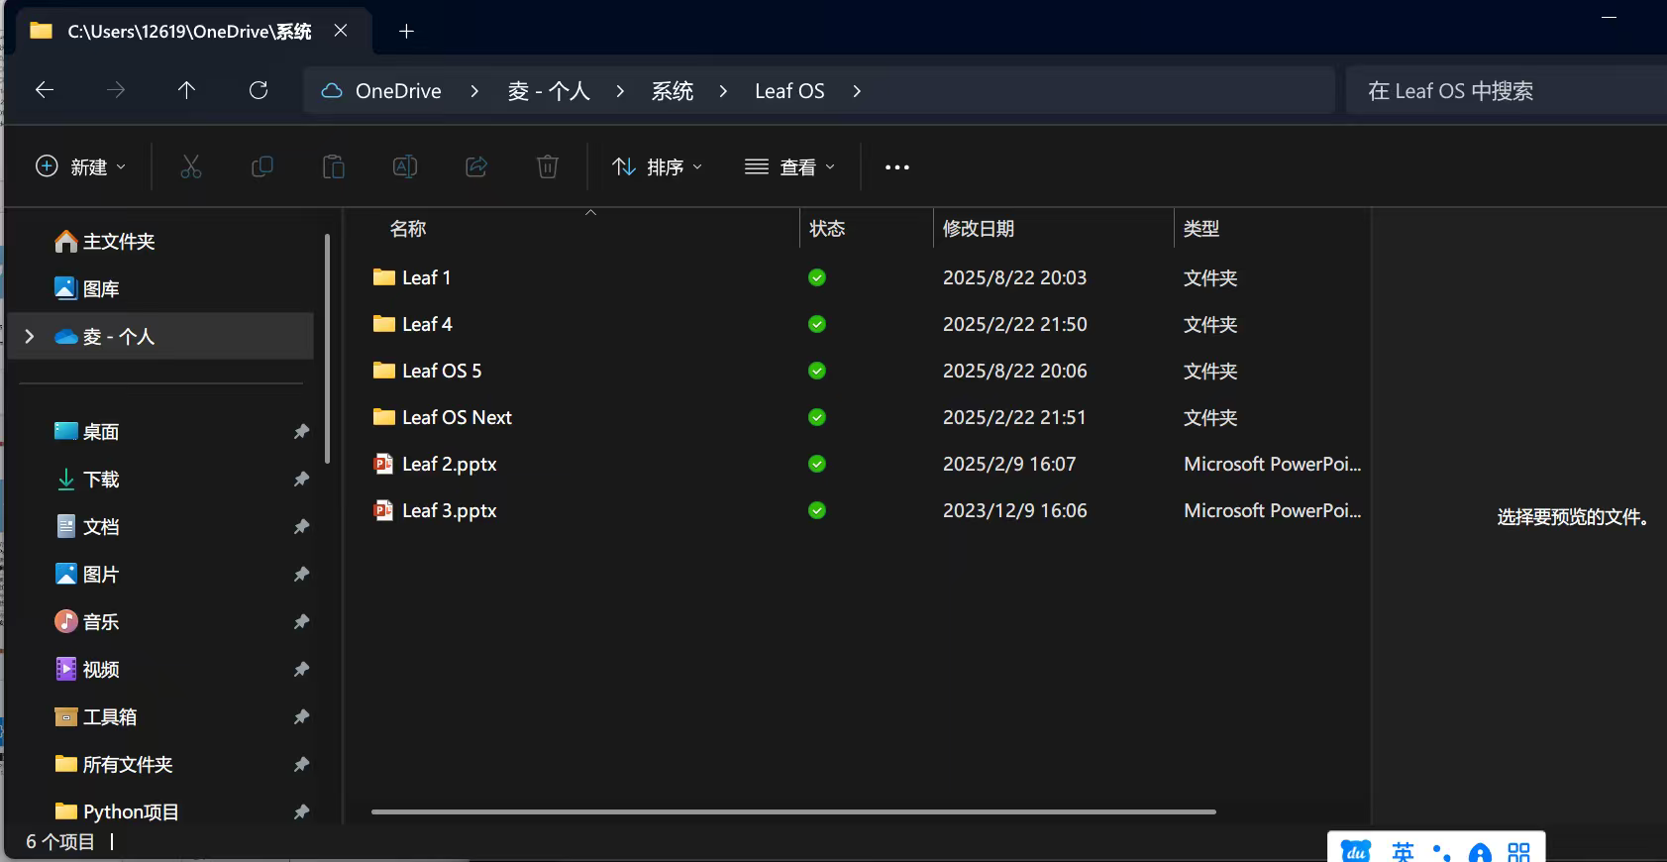This screenshot has height=862, width=1667.
Task: Open the 排序 (Sort) dropdown menu
Action: [658, 166]
